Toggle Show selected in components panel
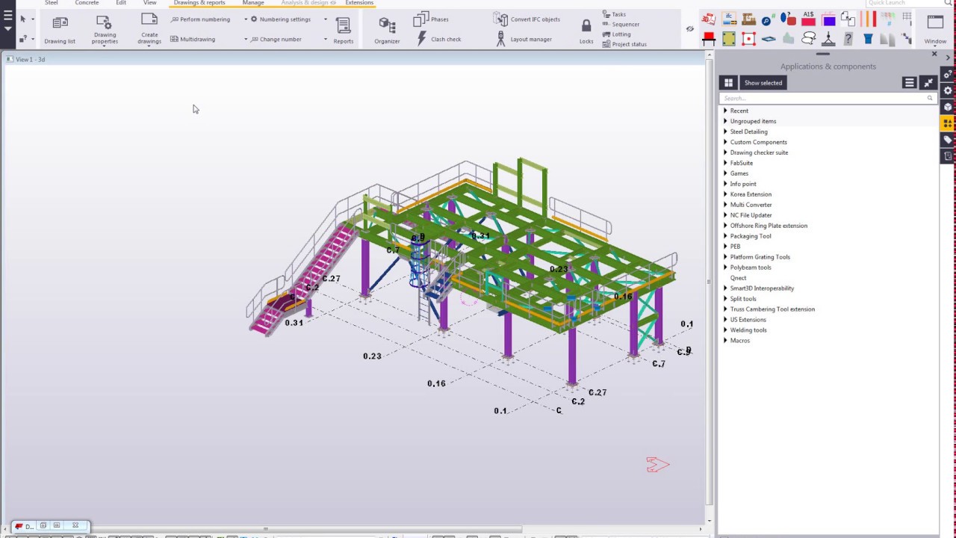This screenshot has width=956, height=538. tap(763, 83)
